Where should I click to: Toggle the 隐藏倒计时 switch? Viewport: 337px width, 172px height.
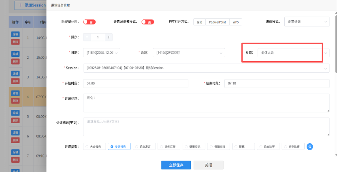point(89,22)
